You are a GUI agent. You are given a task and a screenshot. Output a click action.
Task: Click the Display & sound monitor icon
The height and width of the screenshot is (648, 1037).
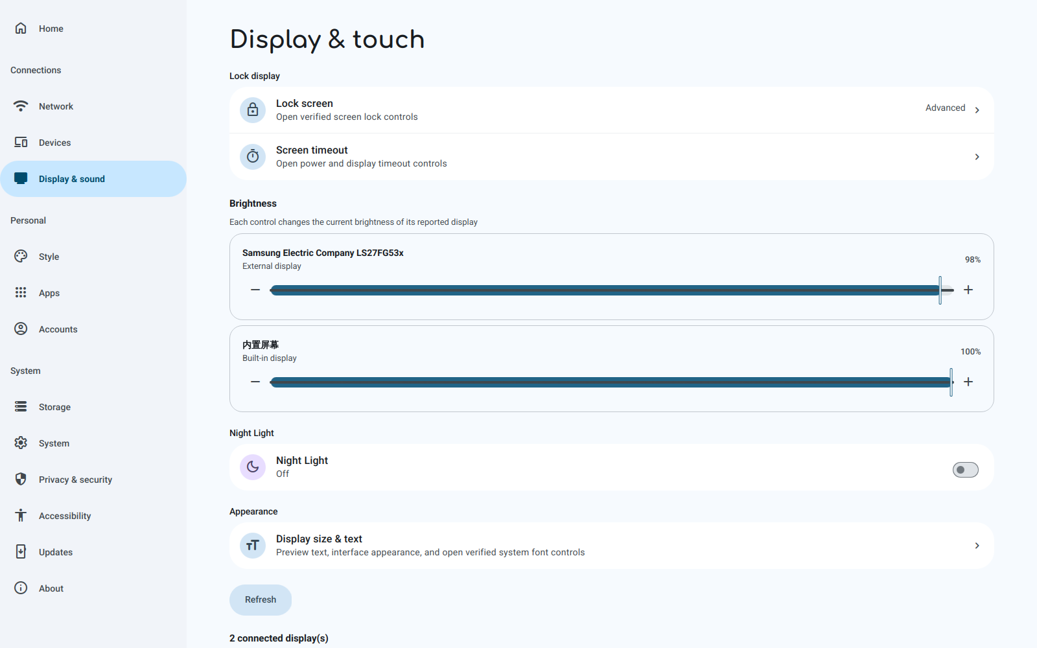(21, 179)
